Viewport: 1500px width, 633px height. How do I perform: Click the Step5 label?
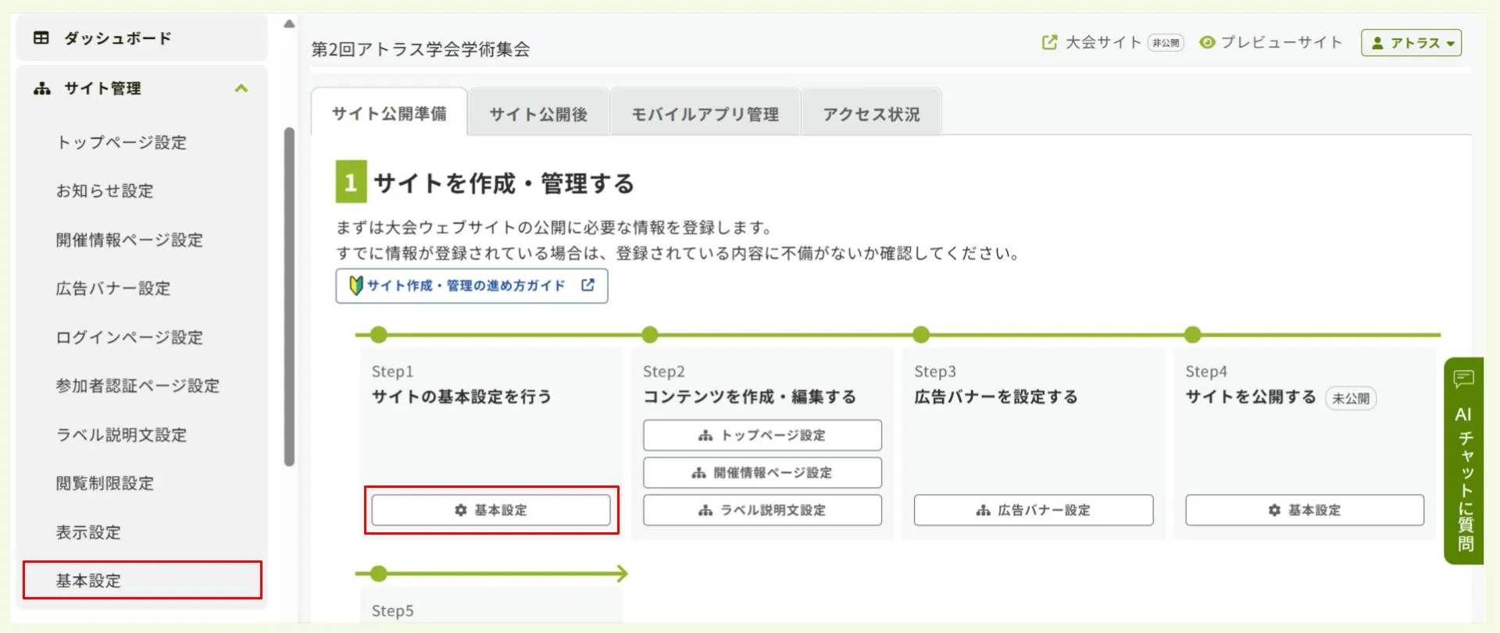point(393,610)
